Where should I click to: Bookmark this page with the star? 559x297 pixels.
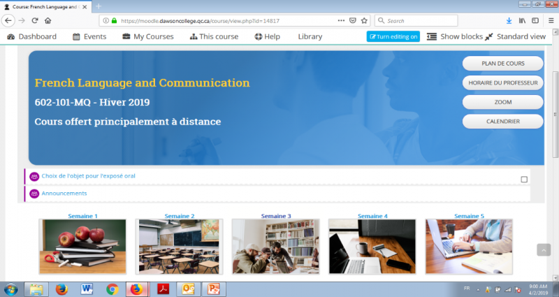(x=364, y=21)
